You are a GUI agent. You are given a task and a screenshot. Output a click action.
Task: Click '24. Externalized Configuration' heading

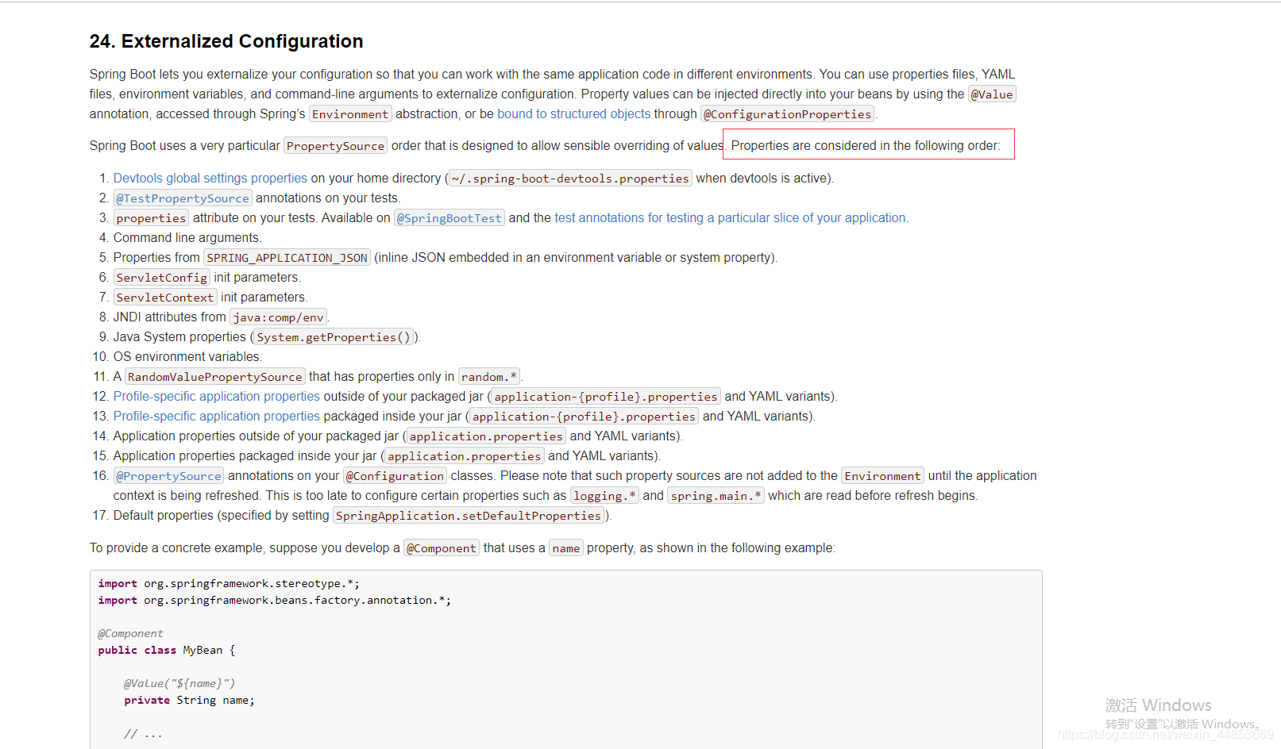point(226,41)
